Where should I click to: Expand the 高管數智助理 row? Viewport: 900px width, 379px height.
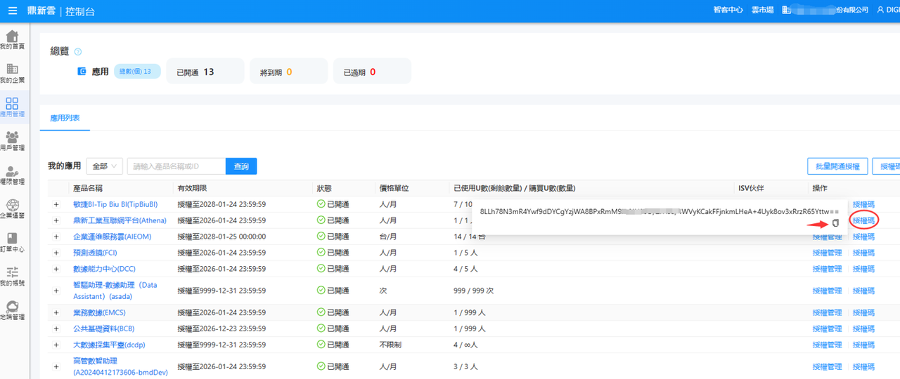pyautogui.click(x=56, y=366)
